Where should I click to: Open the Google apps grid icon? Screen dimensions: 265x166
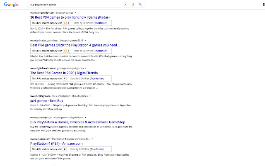click(264, 5)
